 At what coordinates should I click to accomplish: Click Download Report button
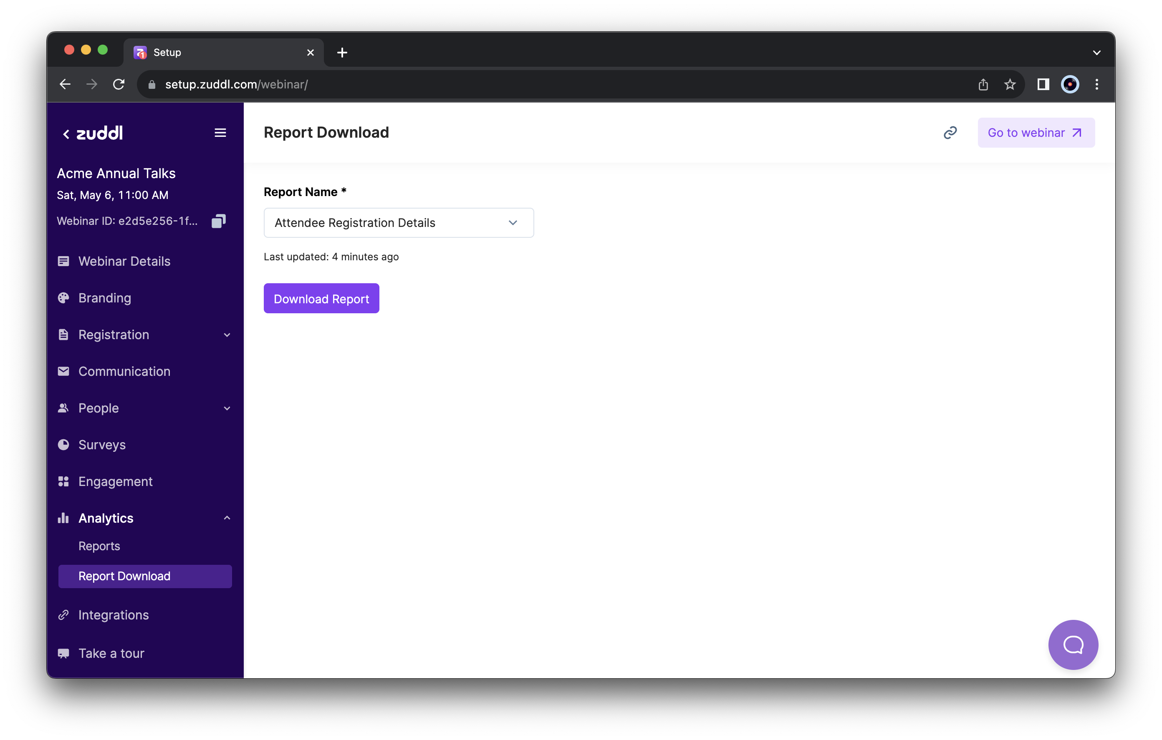click(x=321, y=298)
